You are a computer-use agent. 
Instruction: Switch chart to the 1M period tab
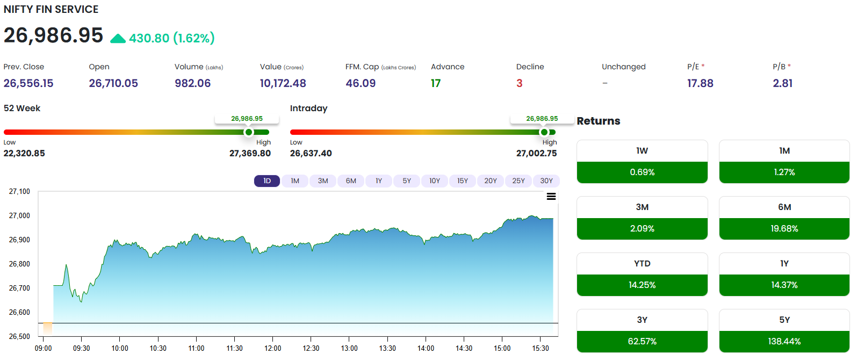click(295, 181)
